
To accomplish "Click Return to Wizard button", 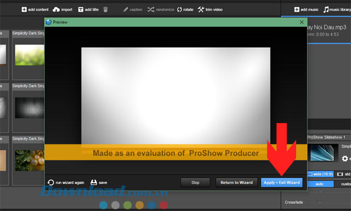I will (x=236, y=182).
